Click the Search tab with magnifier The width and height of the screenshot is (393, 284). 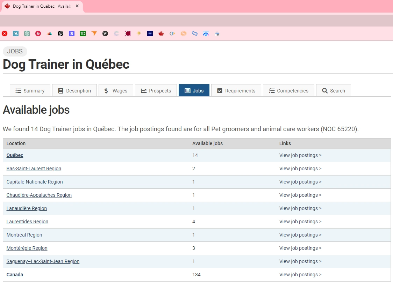(x=333, y=91)
